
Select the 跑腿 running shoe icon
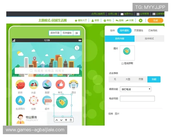tap(47, 84)
